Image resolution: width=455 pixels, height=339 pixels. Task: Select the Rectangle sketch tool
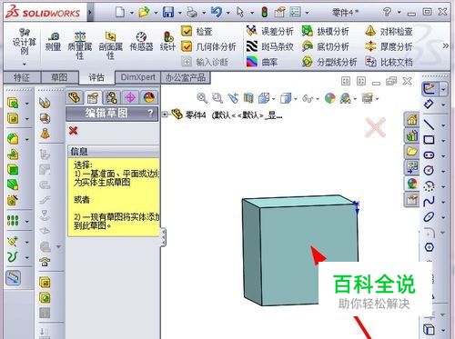429,140
